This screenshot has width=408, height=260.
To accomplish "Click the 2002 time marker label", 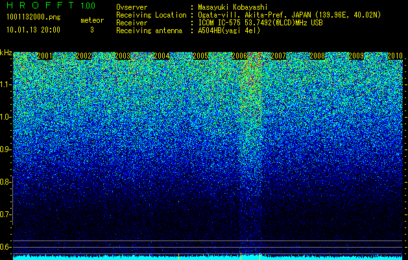I will pos(84,56).
